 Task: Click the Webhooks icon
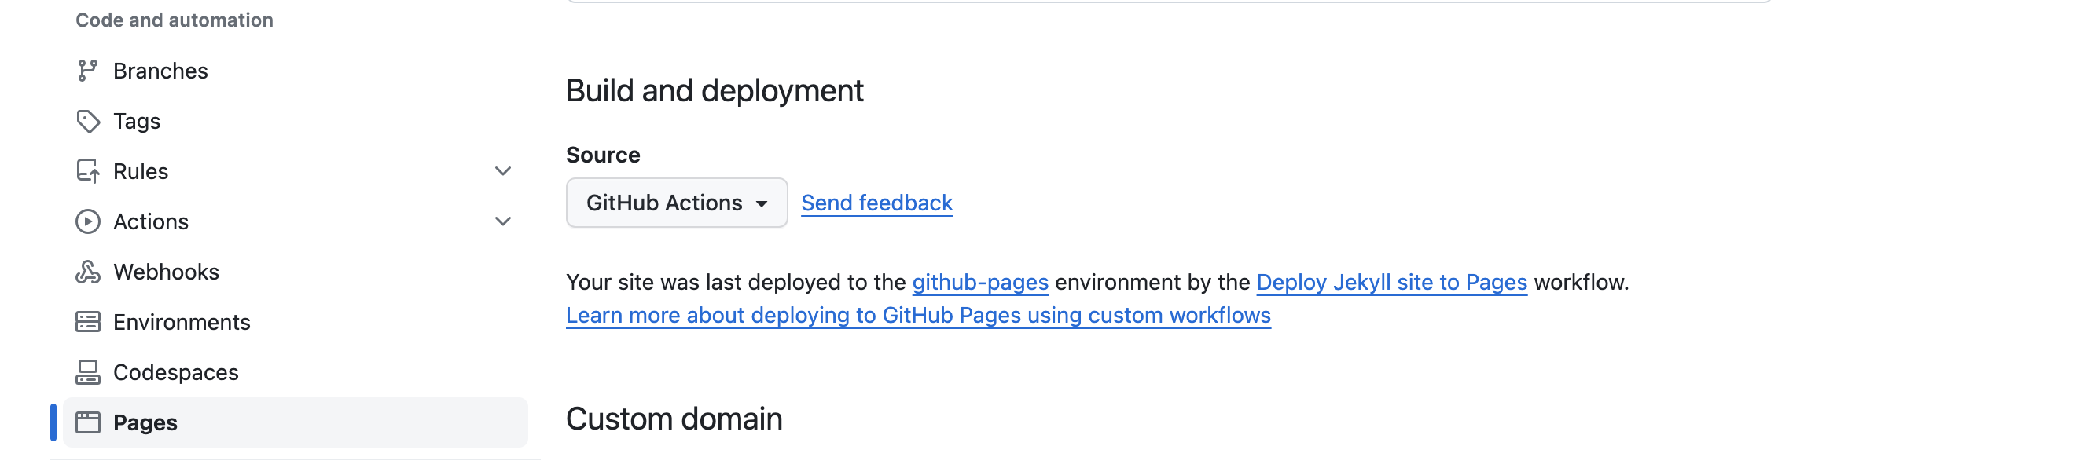87,272
